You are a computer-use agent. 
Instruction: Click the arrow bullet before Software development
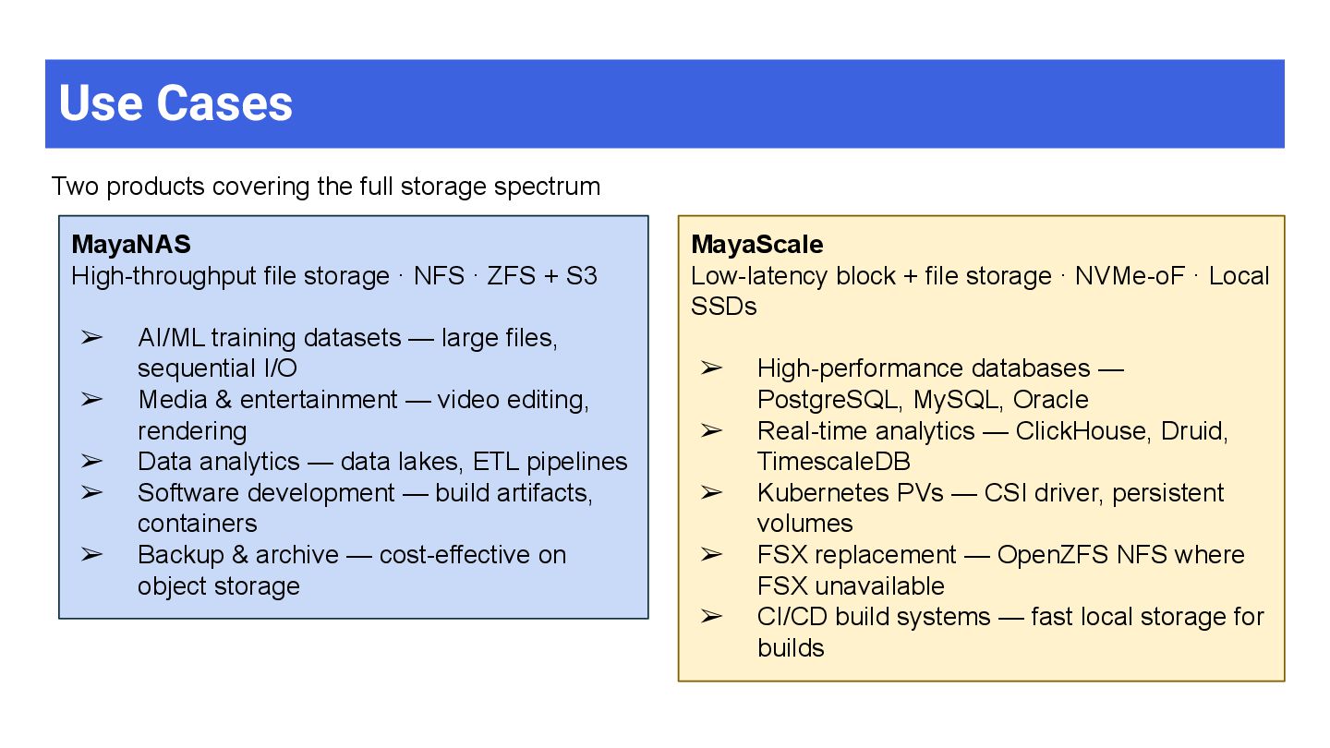point(91,493)
